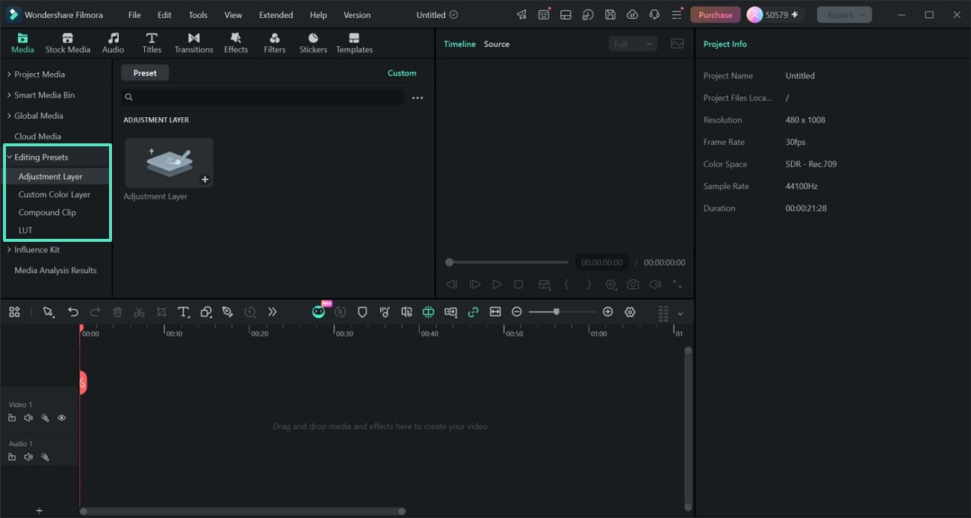Click the selection arrow tool

tap(49, 312)
